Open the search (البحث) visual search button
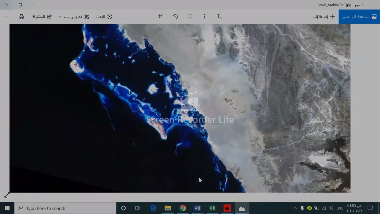Screen dimensions: 380x214 coord(104,17)
